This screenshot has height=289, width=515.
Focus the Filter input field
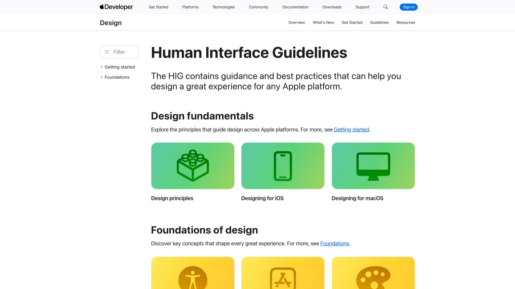point(119,52)
